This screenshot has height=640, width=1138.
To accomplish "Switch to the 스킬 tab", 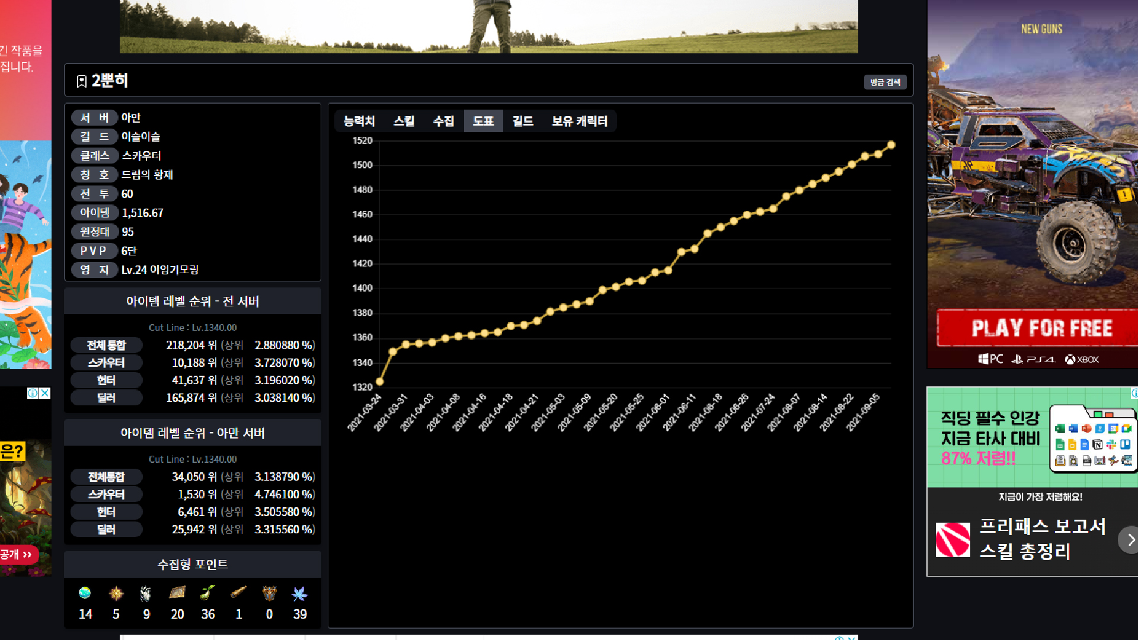I will click(404, 121).
